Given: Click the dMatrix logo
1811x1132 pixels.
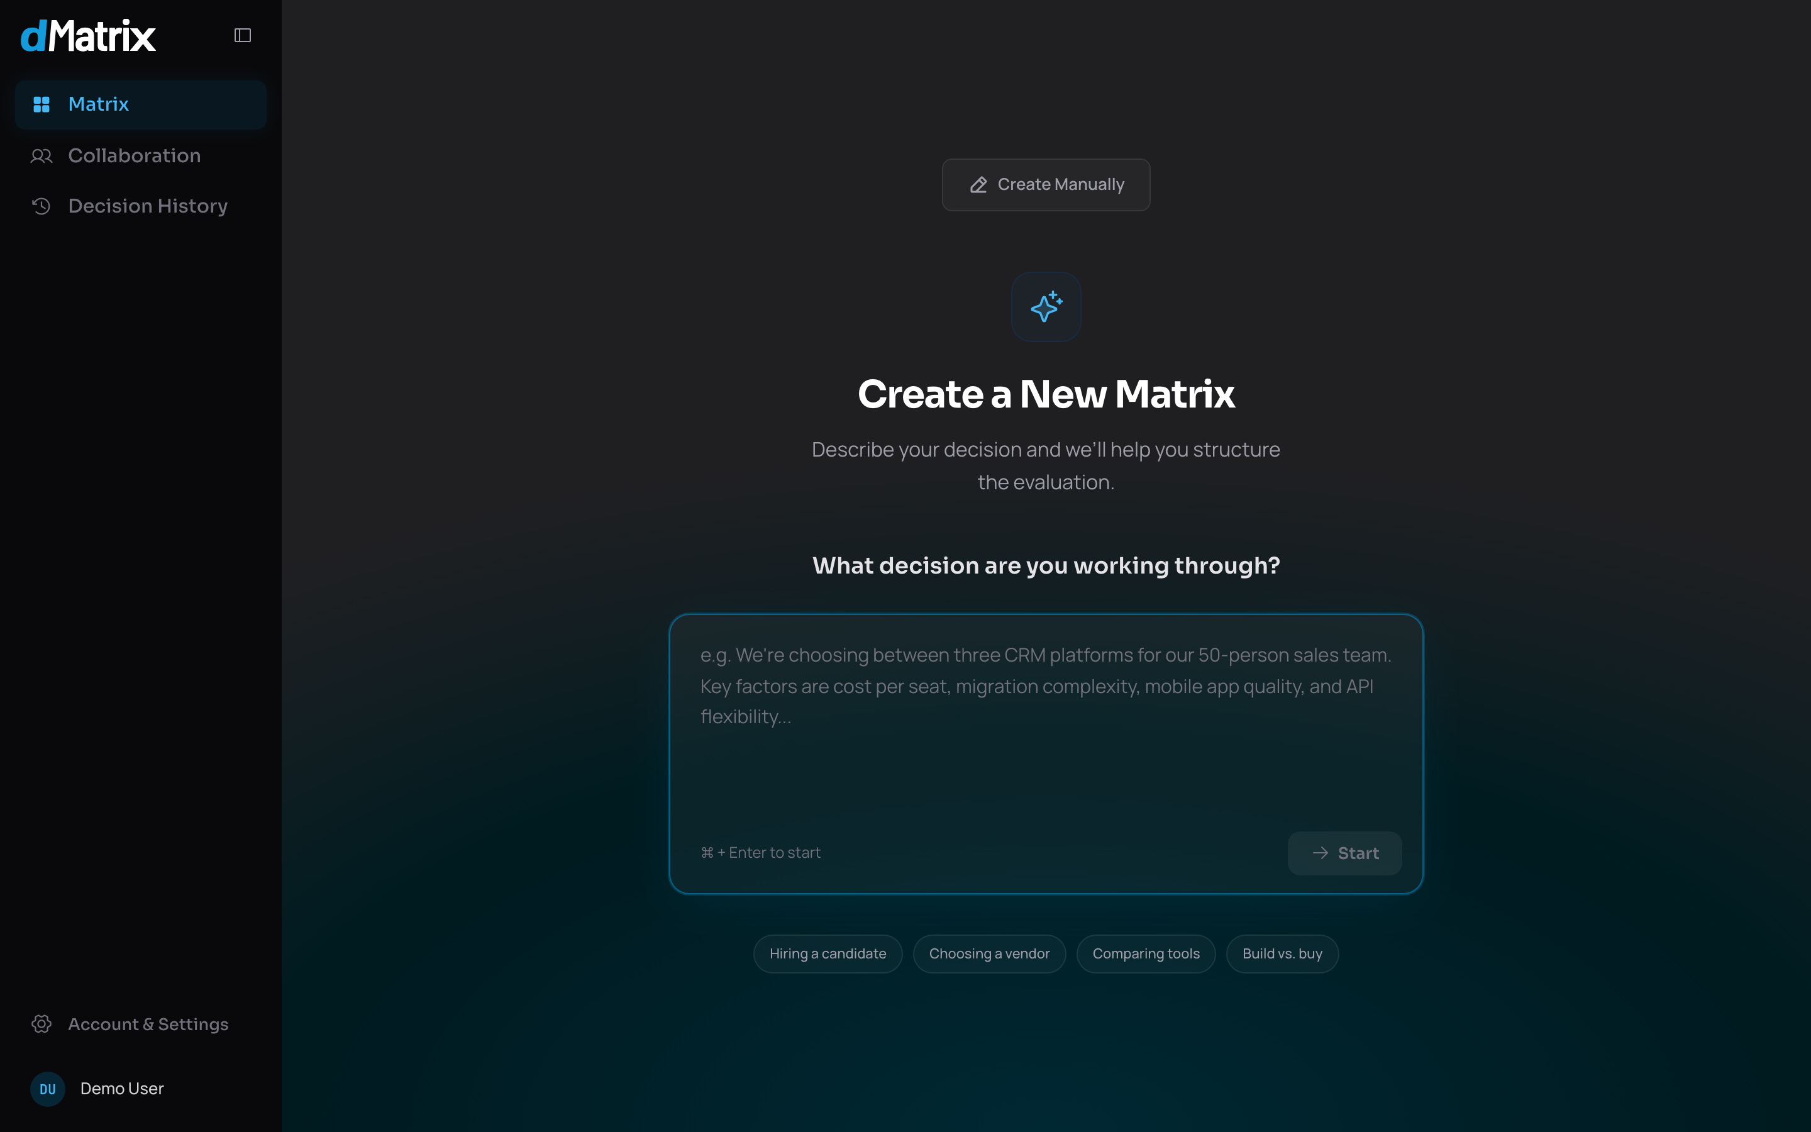Looking at the screenshot, I should (x=88, y=35).
